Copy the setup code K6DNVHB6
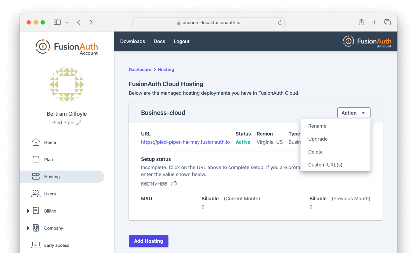417x253 pixels. point(174,184)
